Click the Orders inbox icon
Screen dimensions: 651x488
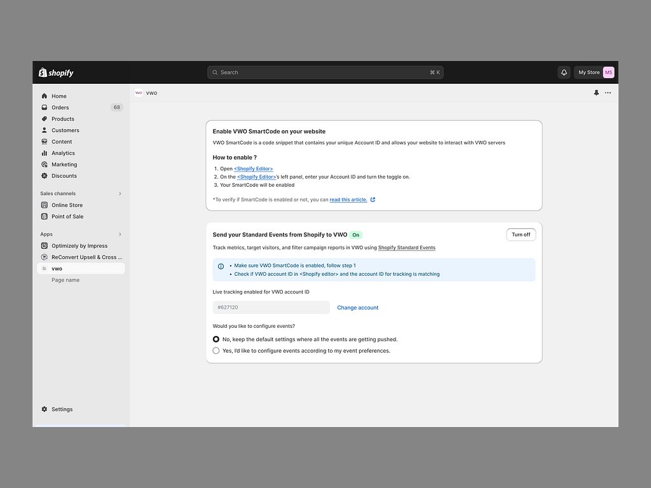[45, 107]
